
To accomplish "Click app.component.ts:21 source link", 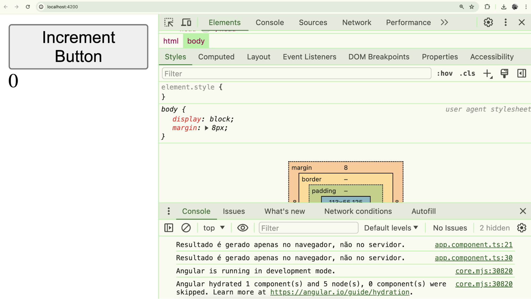I will point(474,245).
